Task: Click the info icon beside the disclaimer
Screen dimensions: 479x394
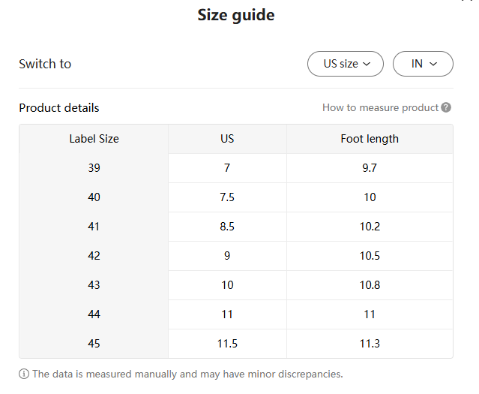Action: (x=24, y=374)
